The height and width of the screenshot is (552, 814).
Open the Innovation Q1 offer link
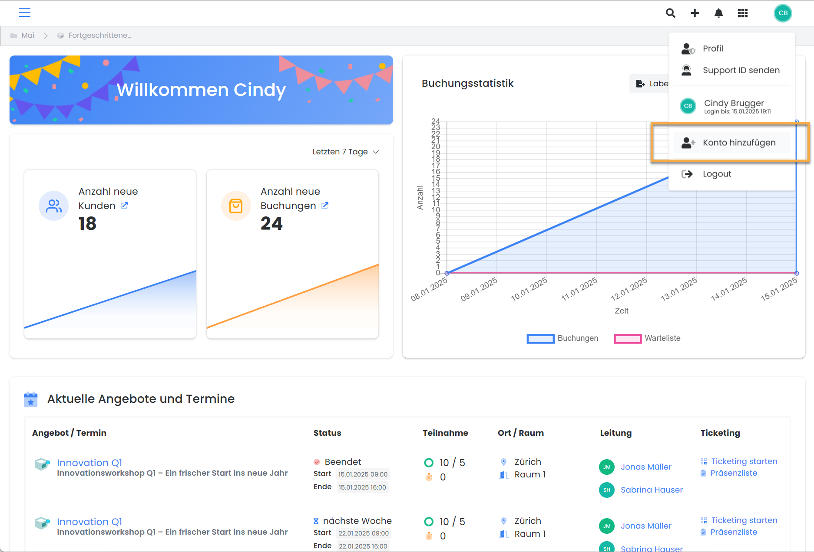tap(89, 462)
